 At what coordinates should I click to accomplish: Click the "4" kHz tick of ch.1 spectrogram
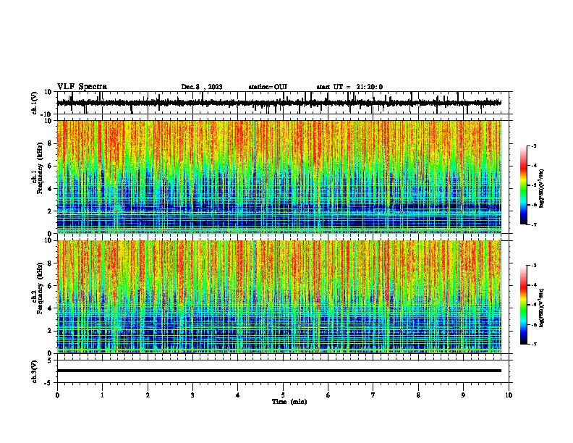(x=50, y=189)
